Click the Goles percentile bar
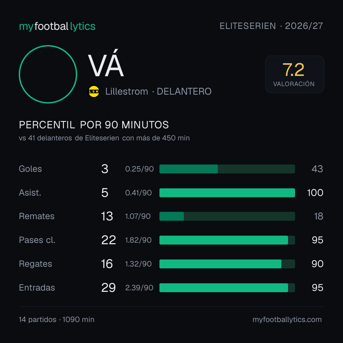The width and height of the screenshot is (343, 343). [227, 169]
